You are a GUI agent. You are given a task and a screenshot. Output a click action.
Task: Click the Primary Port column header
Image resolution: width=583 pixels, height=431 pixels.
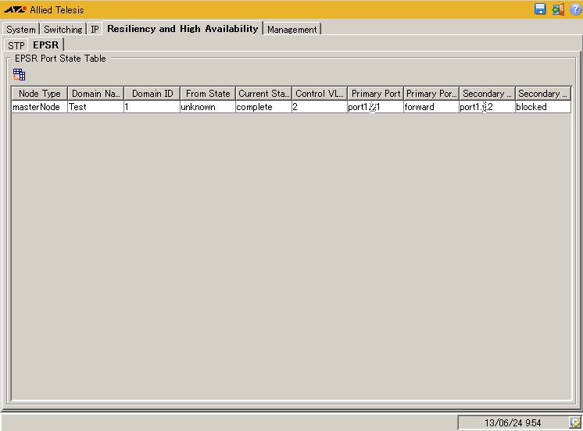(375, 94)
